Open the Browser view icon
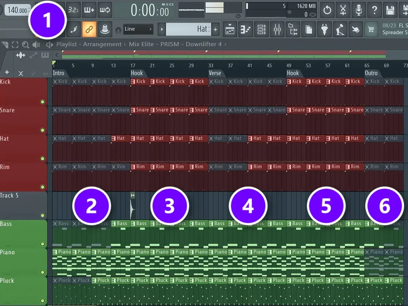 (293, 29)
